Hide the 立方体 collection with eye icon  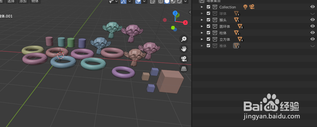pos(312,39)
